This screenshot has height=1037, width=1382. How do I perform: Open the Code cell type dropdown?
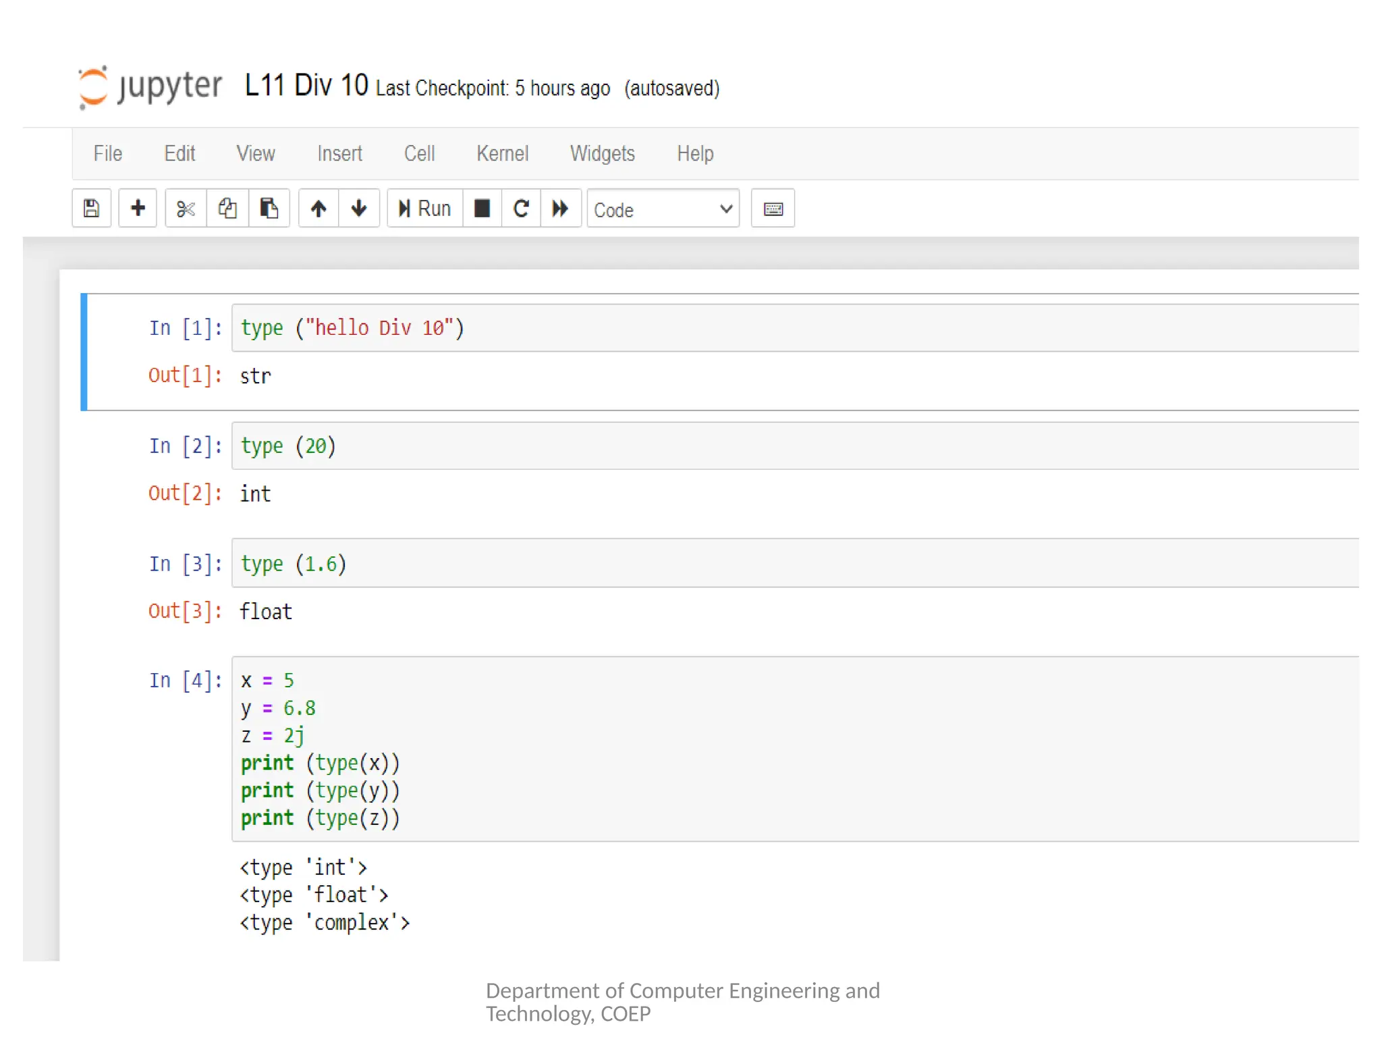(663, 210)
